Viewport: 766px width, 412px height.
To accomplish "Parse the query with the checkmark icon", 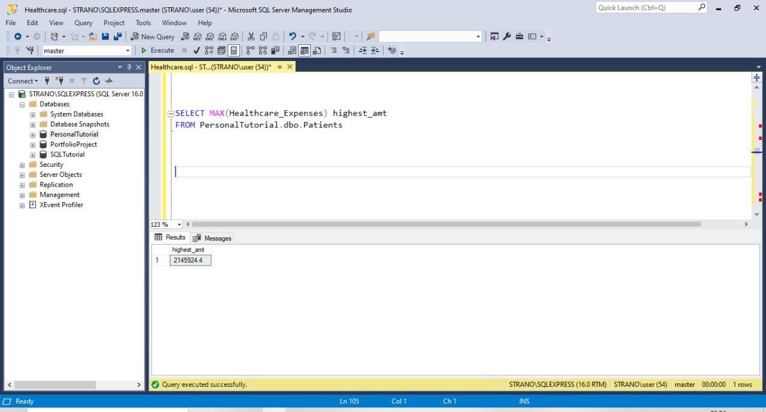I will tap(197, 50).
